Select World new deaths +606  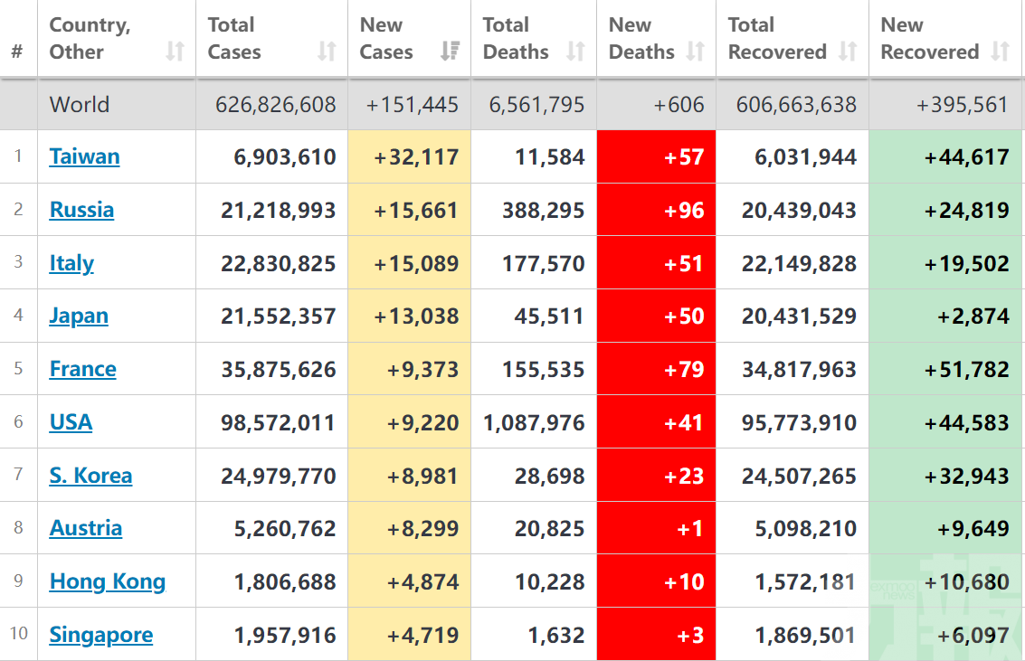coord(679,105)
